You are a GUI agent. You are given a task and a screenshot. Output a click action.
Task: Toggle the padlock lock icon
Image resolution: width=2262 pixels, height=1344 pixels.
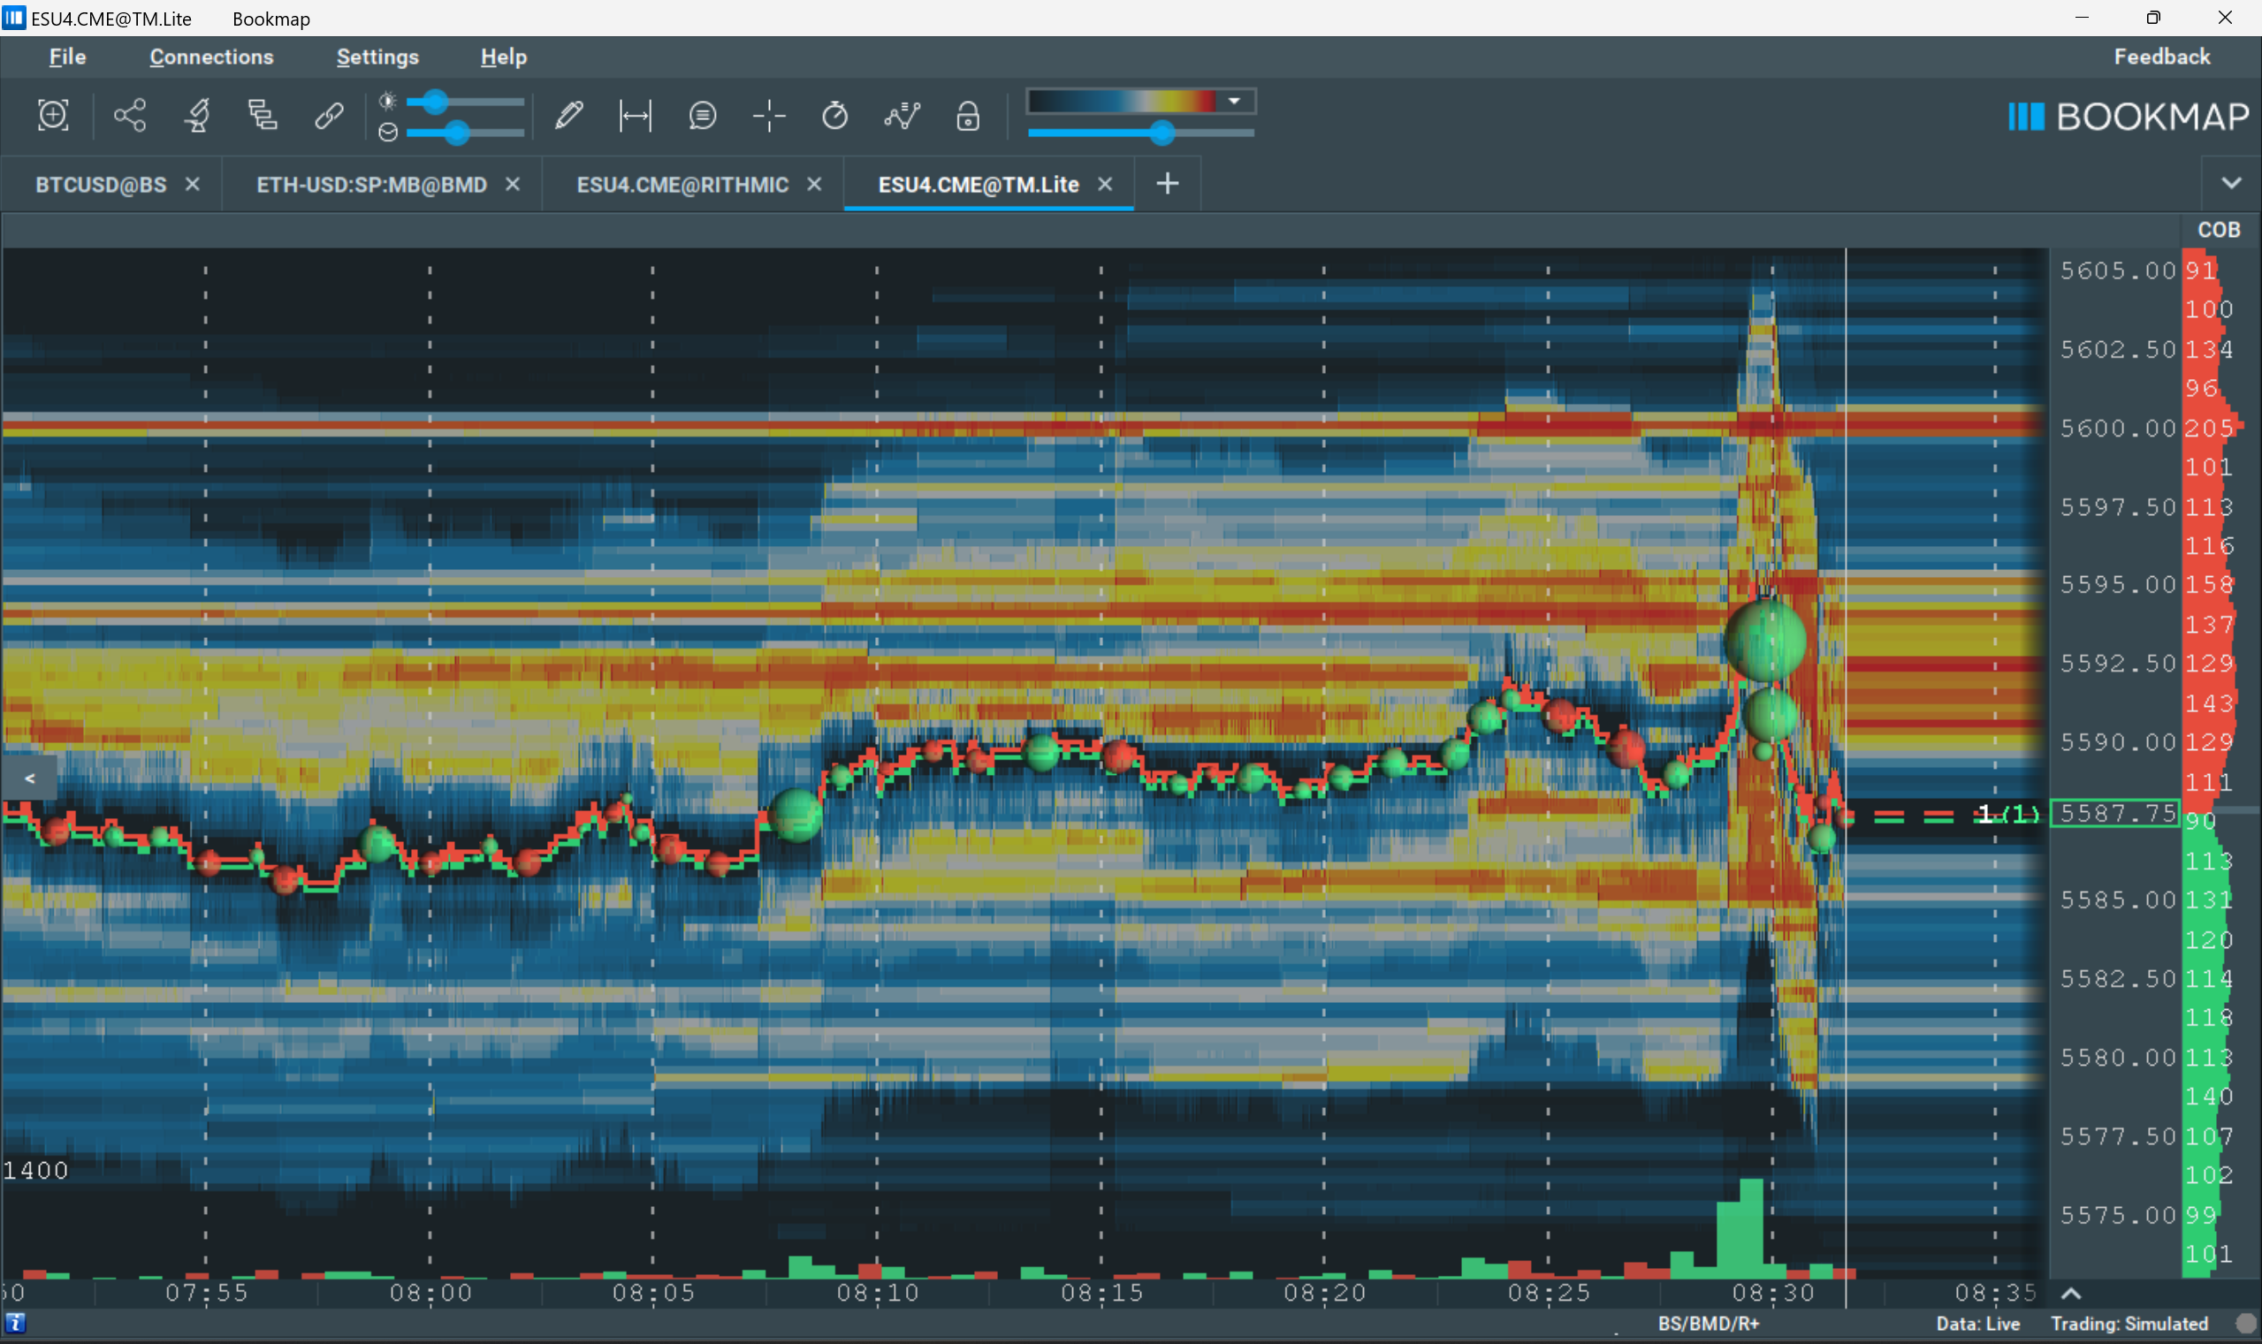tap(968, 116)
